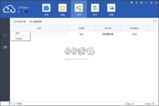Choose 文件 from the popup menu

[x=17, y=33]
